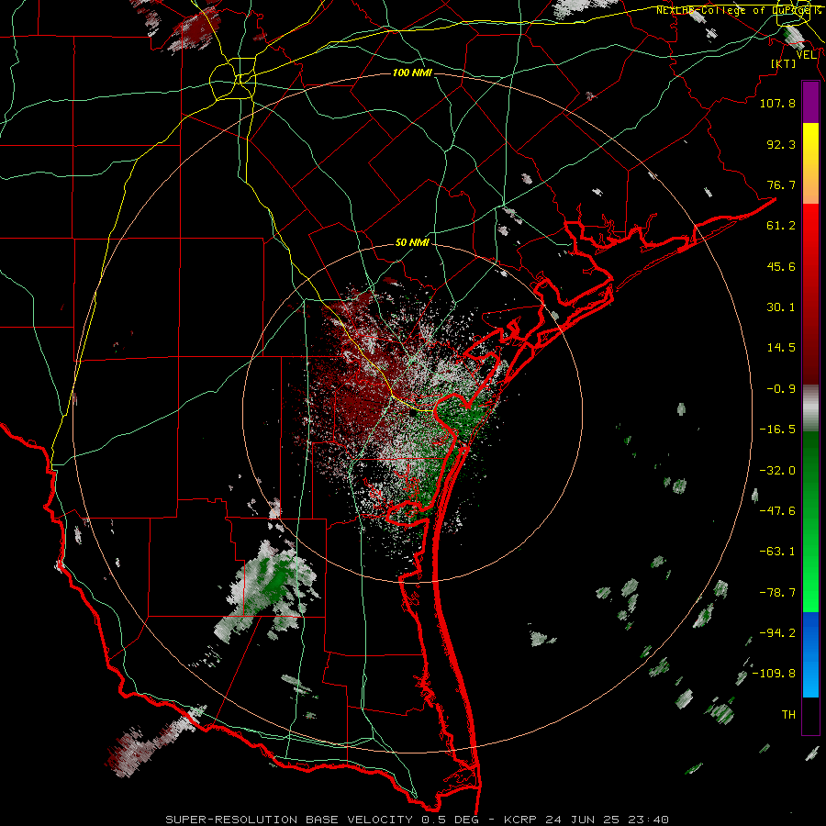Select the -16.5 velocity scale label

click(777, 430)
